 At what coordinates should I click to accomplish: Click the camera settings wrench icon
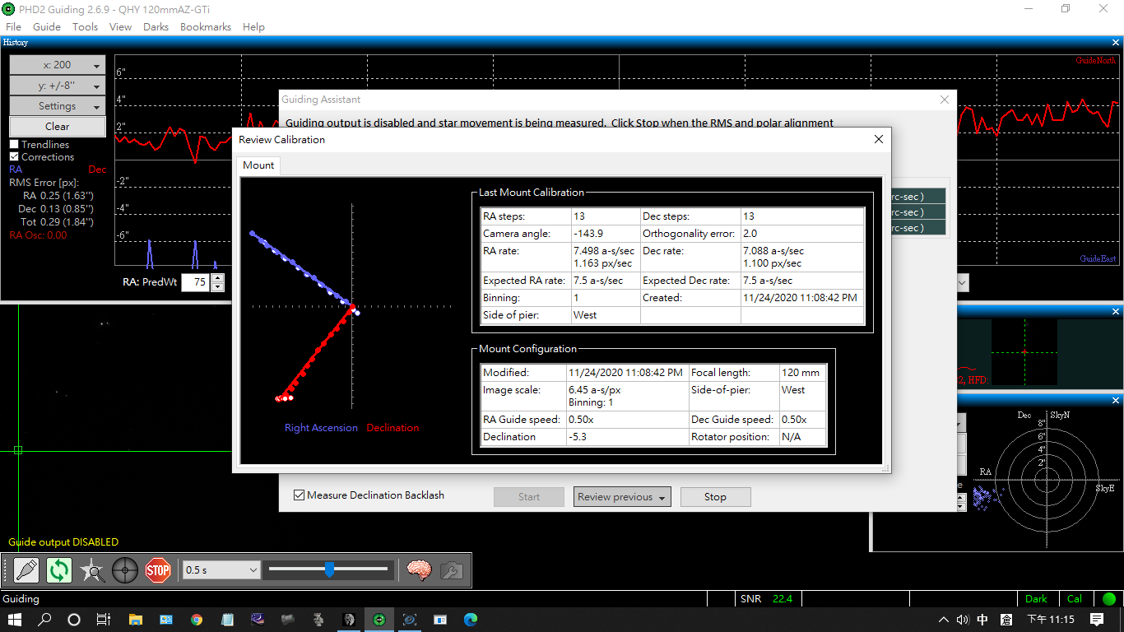452,570
